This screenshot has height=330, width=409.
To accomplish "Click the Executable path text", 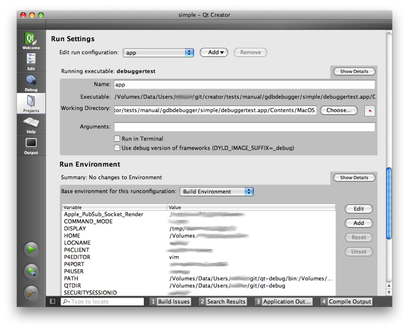I will click(x=245, y=97).
